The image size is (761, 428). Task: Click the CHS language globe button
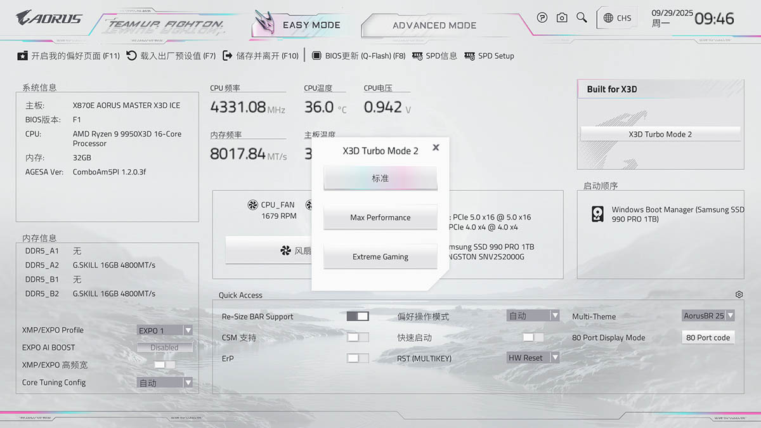point(617,18)
